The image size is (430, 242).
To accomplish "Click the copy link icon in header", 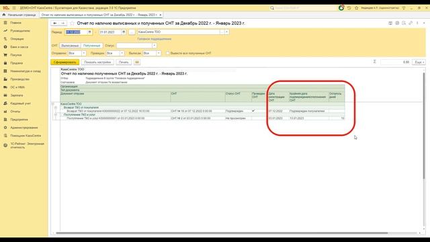I will [411, 24].
